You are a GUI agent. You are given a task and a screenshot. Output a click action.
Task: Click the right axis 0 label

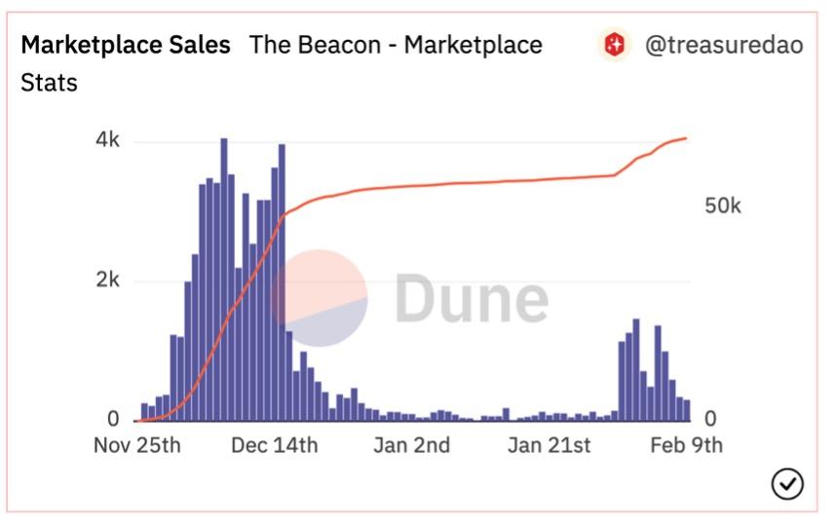coord(710,420)
